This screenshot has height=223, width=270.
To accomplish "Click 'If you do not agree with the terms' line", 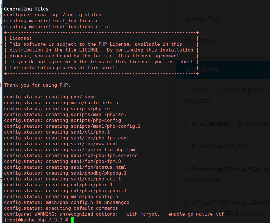I will coord(101,62).
